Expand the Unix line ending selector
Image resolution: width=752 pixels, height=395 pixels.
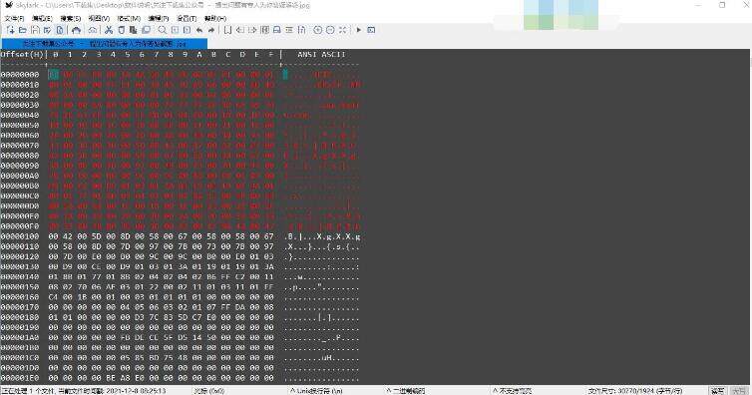(316, 391)
